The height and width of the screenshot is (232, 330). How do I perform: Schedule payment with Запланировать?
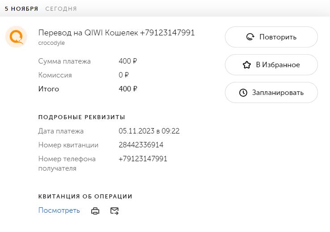pos(271,93)
